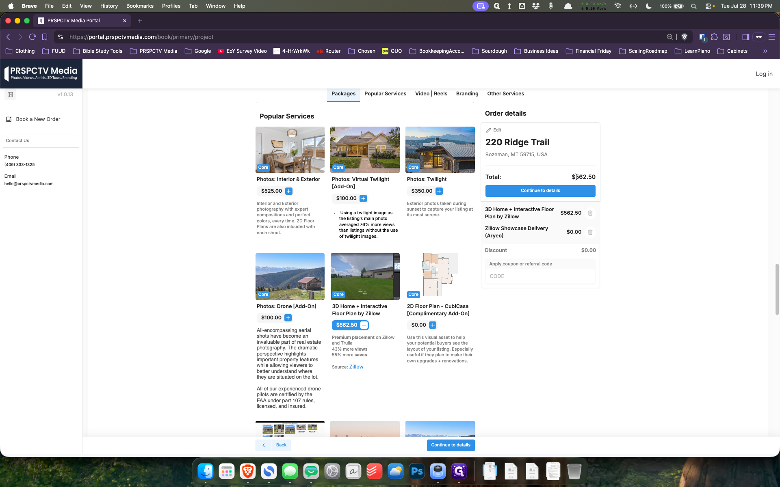Remove 3D Home floor plan via minus toggle
The image size is (780, 487).
tap(364, 325)
